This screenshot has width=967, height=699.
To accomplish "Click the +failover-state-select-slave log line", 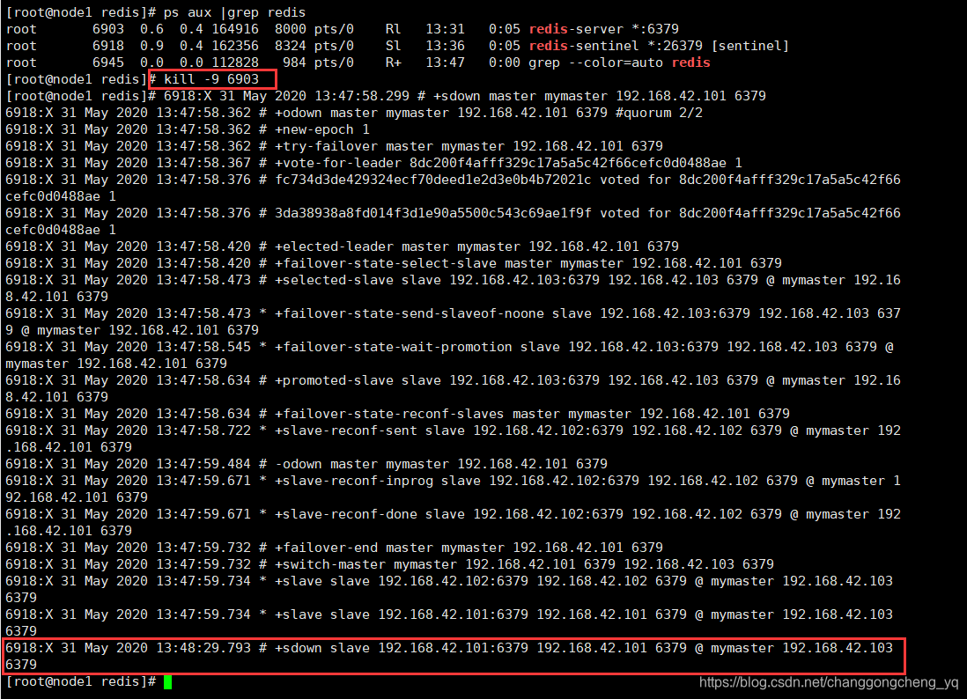I will (x=394, y=262).
